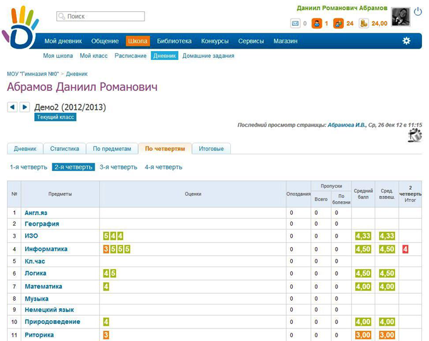This screenshot has height=341, width=429.
Task: Open Домашние задания link
Action: pos(208,56)
